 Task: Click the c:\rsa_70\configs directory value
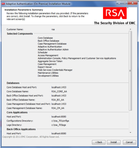pos(60,121)
